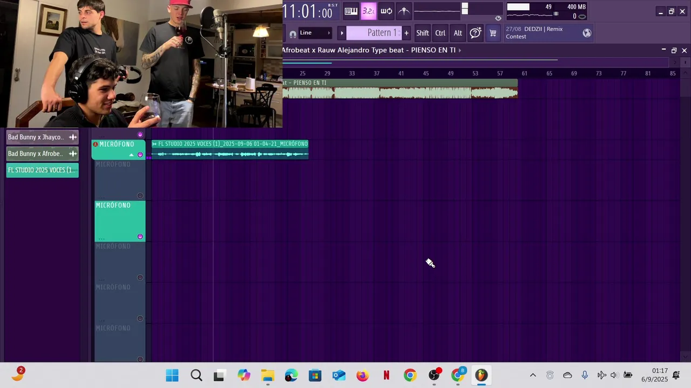The image size is (691, 388).
Task: Open Microsoft Edge from taskbar
Action: 292,375
